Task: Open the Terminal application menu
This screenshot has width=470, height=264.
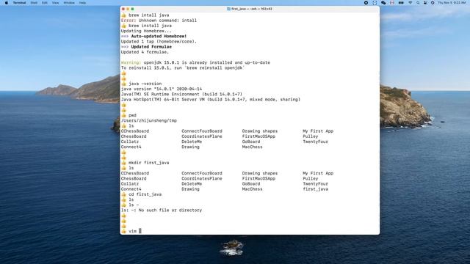Action: point(20,3)
